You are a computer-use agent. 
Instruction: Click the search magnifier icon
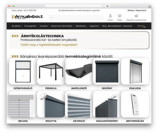click(52, 18)
